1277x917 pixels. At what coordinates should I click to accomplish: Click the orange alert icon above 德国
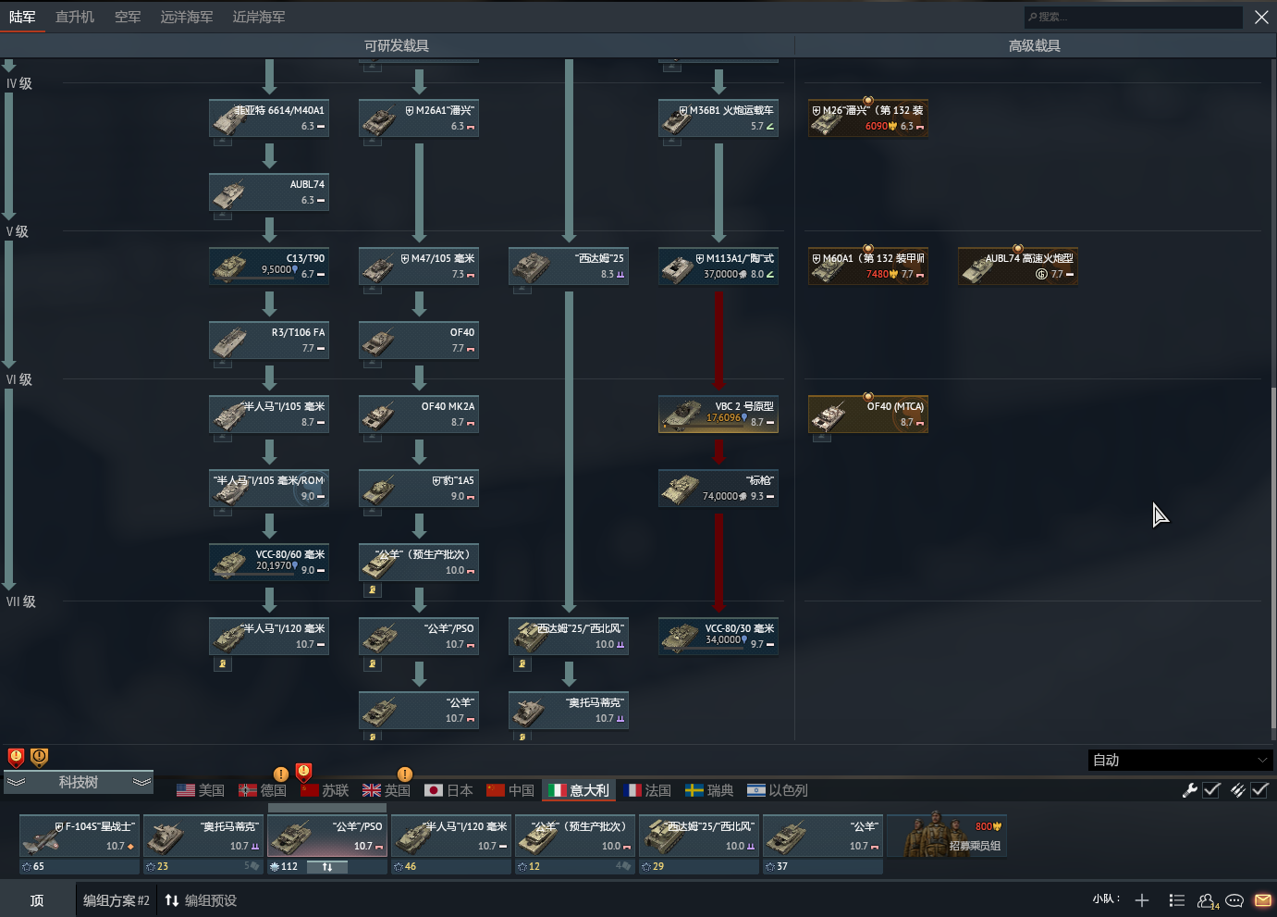(281, 774)
